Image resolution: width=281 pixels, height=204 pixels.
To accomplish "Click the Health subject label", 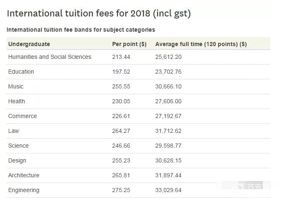I will pos(16,101).
